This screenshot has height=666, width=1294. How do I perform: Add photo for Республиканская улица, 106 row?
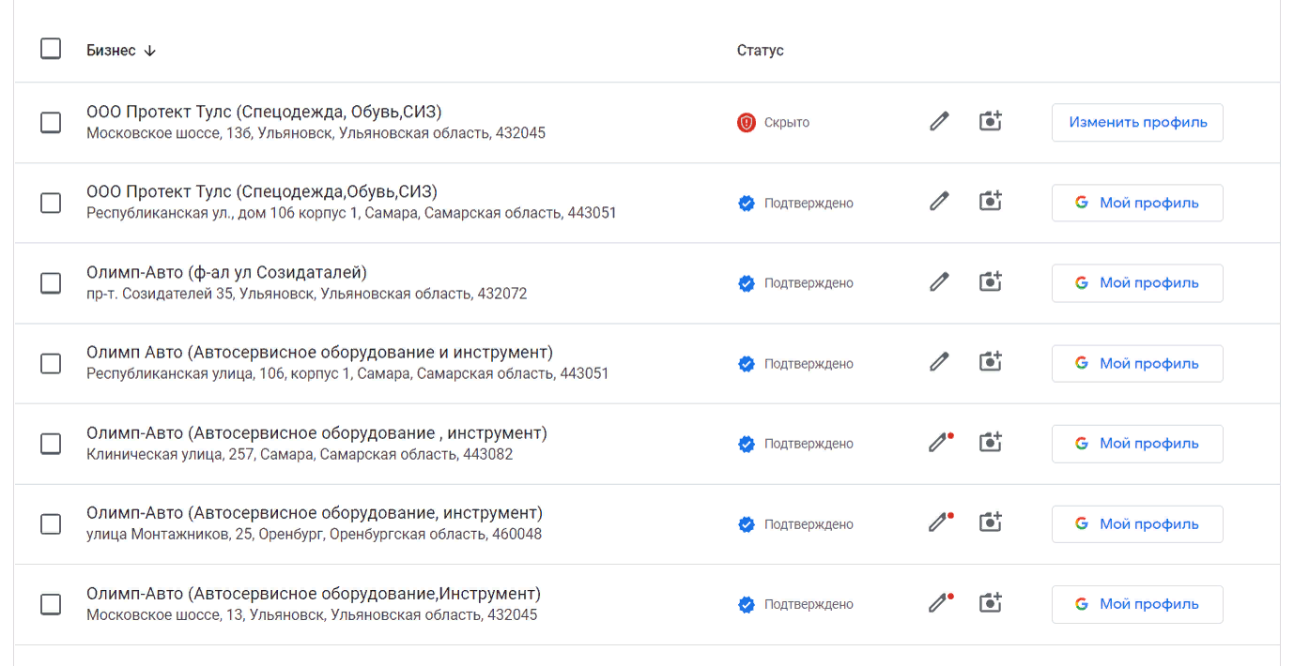[991, 363]
